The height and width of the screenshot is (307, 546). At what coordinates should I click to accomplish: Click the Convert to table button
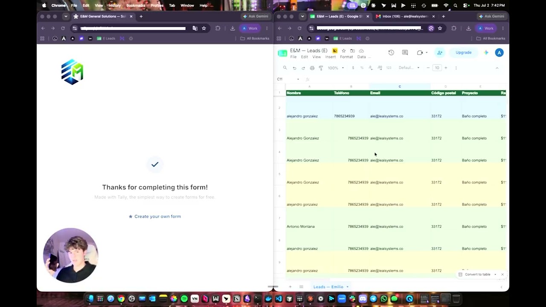[474, 275]
